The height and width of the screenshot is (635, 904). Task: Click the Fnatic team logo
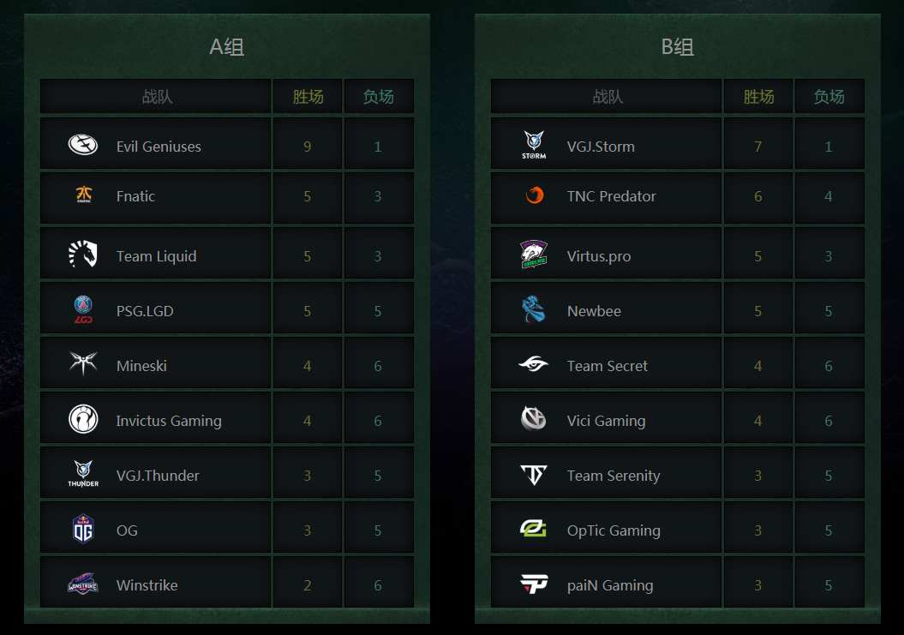click(83, 196)
